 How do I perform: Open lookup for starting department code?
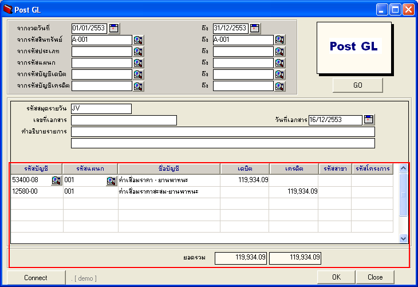pos(139,63)
